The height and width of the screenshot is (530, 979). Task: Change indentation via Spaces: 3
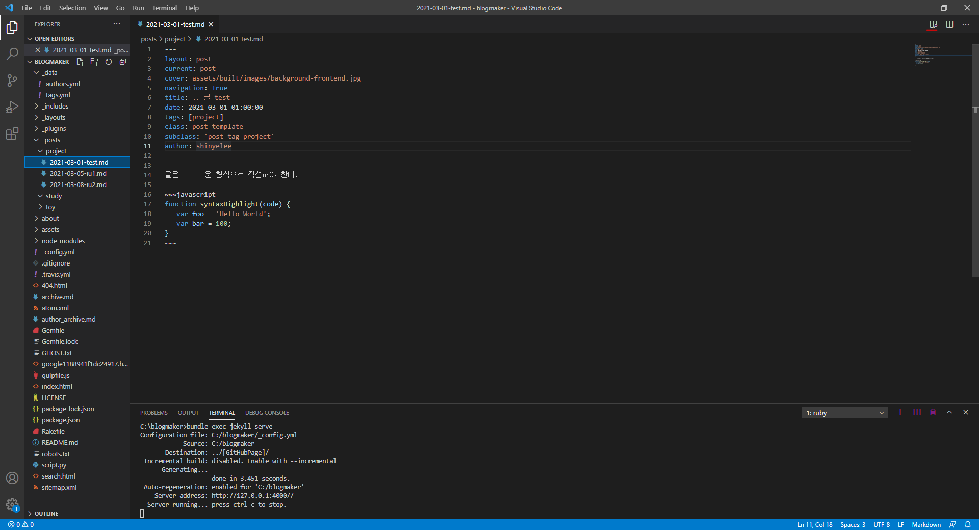(x=853, y=524)
